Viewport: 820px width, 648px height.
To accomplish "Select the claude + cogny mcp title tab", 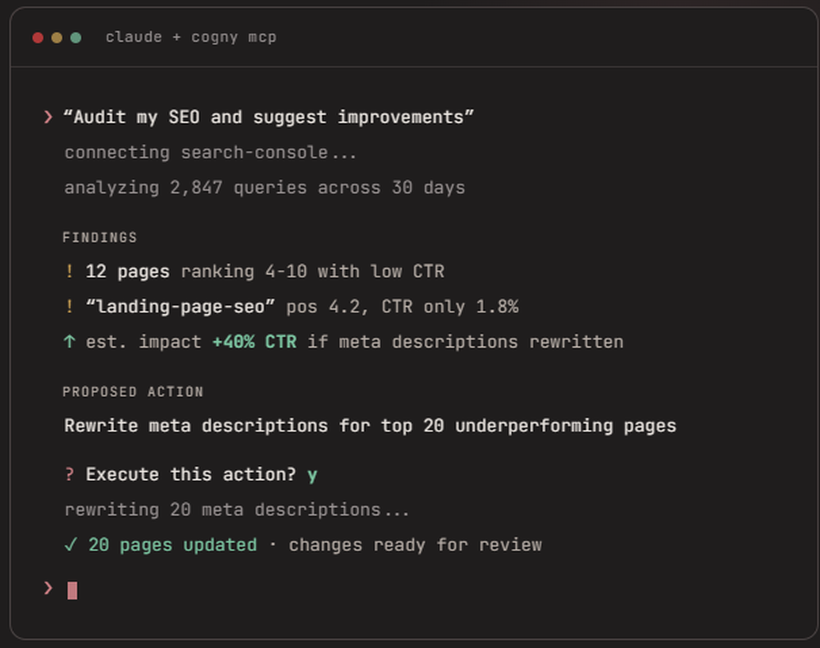I will click(x=190, y=37).
